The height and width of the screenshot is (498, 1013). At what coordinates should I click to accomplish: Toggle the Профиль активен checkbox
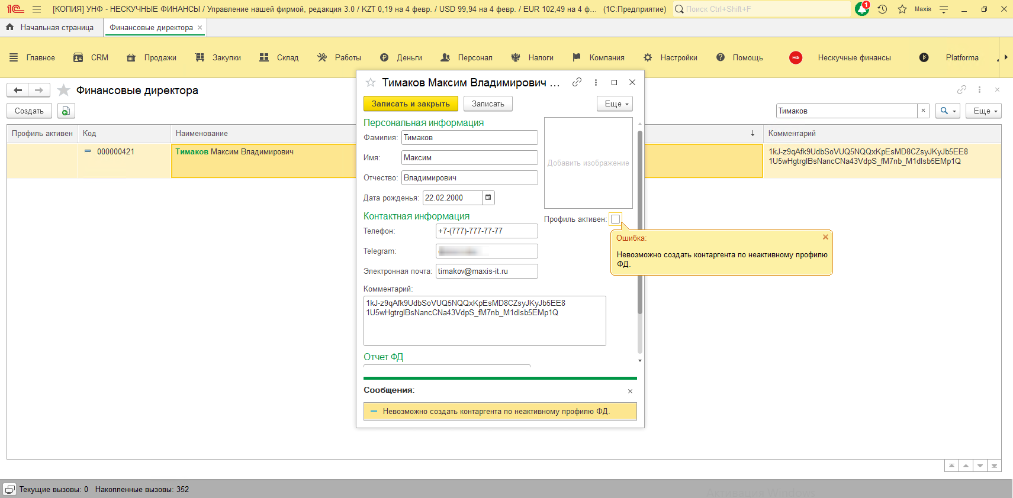pos(615,219)
